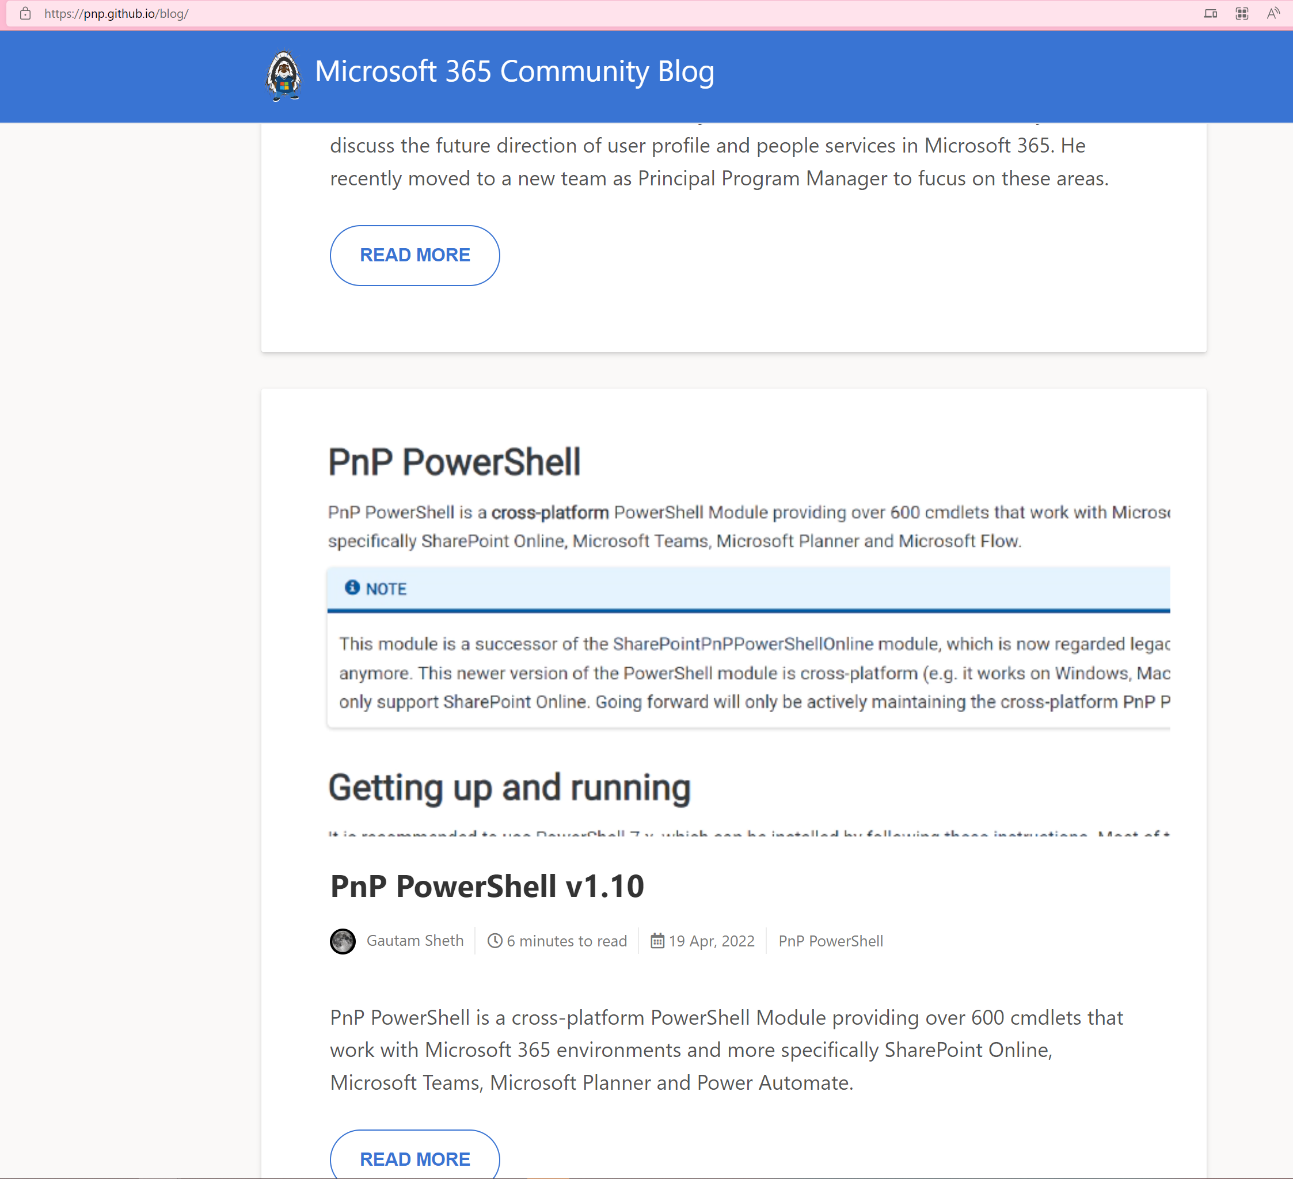The width and height of the screenshot is (1293, 1179).
Task: Click the NOTE label in the preview
Action: tap(386, 588)
